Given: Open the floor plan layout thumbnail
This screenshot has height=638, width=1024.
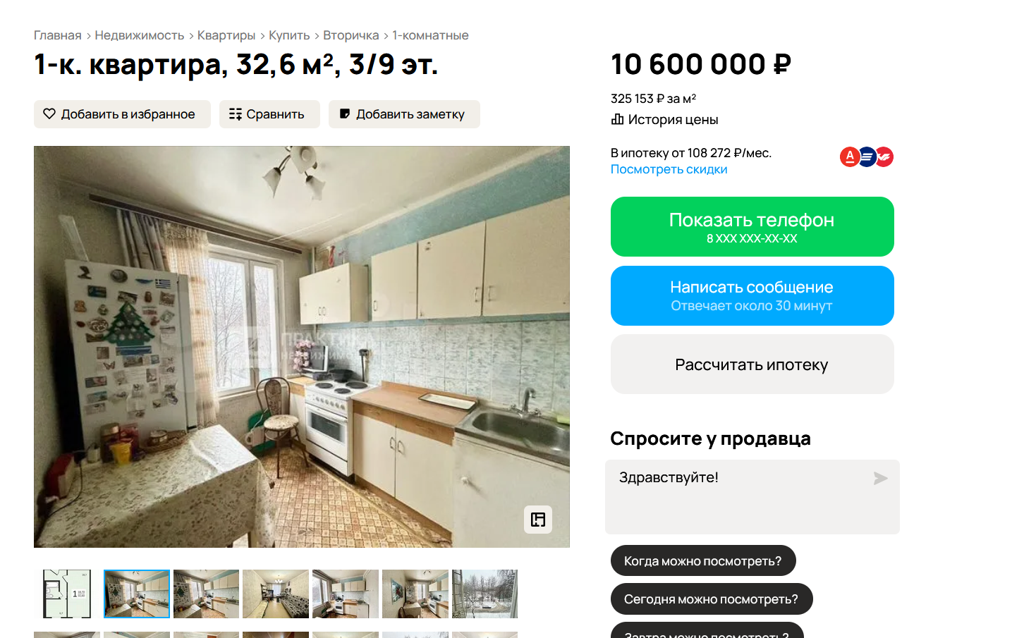Looking at the screenshot, I should (67, 594).
